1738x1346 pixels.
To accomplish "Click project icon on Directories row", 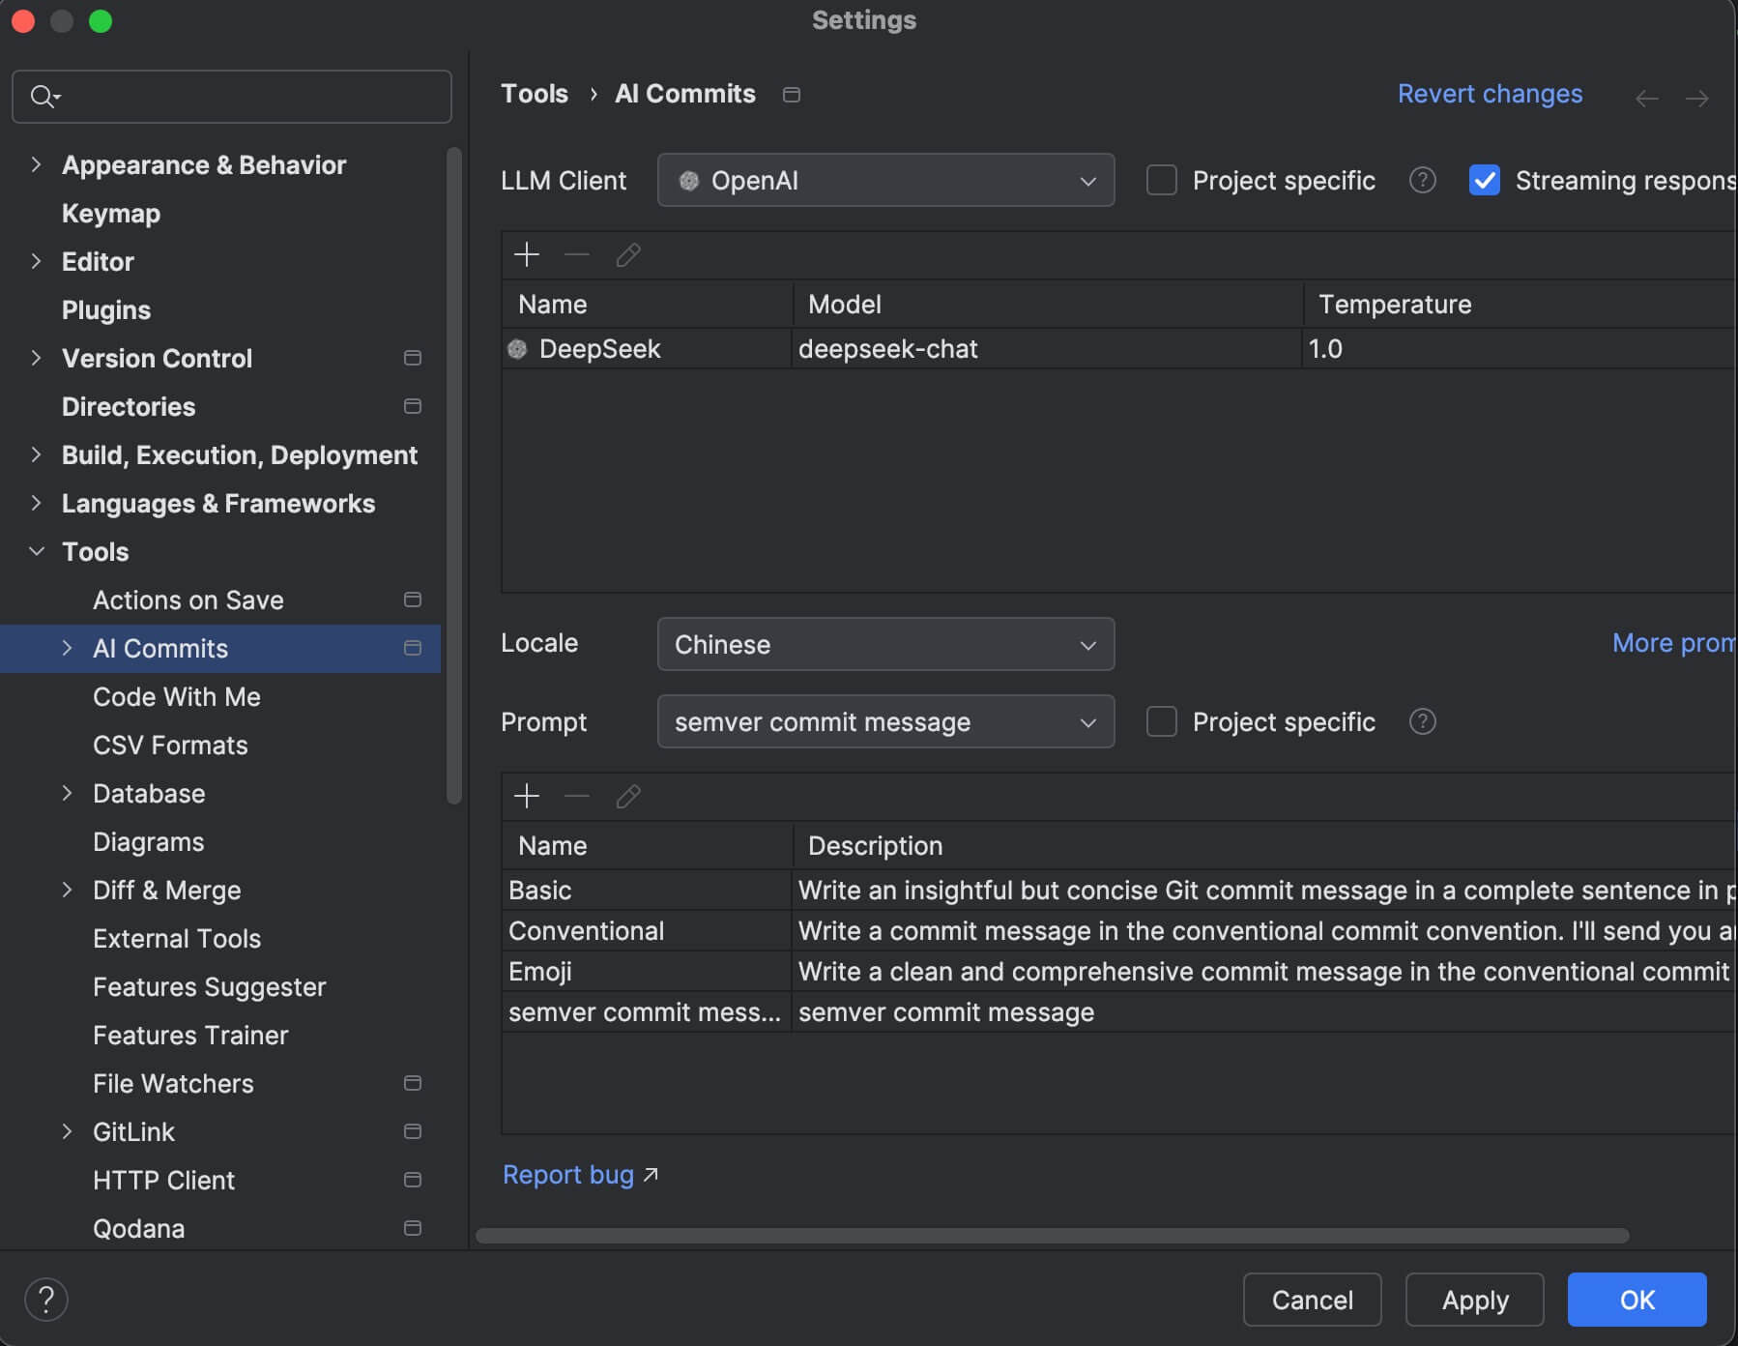I will tap(413, 406).
